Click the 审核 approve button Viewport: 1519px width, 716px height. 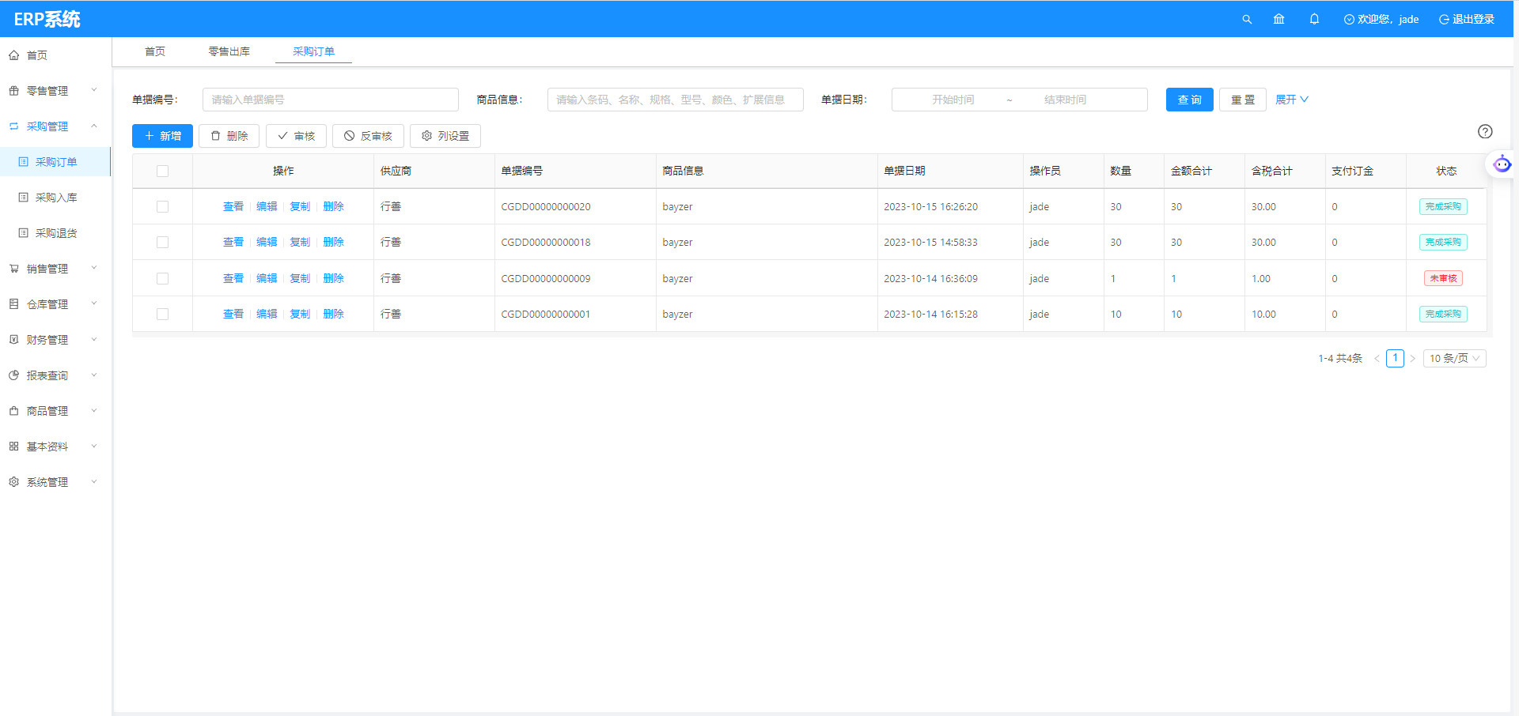click(296, 136)
